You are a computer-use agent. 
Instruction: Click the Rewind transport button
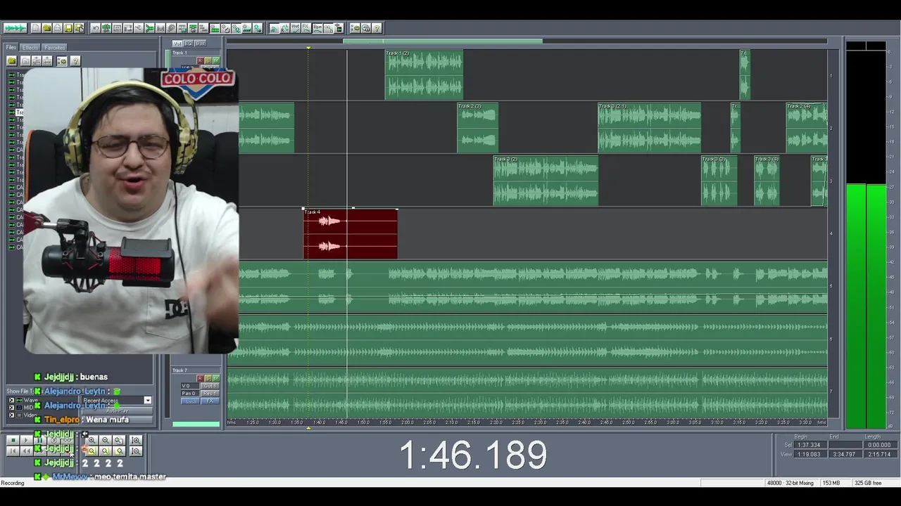coord(26,451)
